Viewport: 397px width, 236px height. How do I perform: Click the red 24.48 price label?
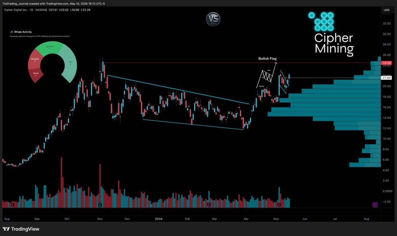pyautogui.click(x=386, y=63)
